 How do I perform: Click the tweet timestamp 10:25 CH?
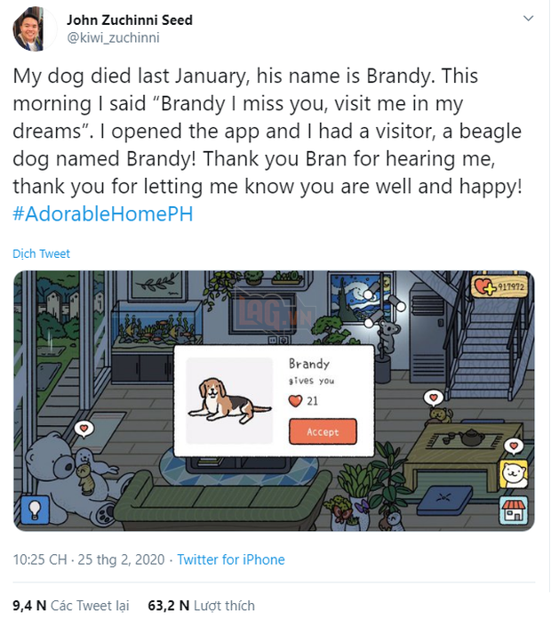point(40,559)
